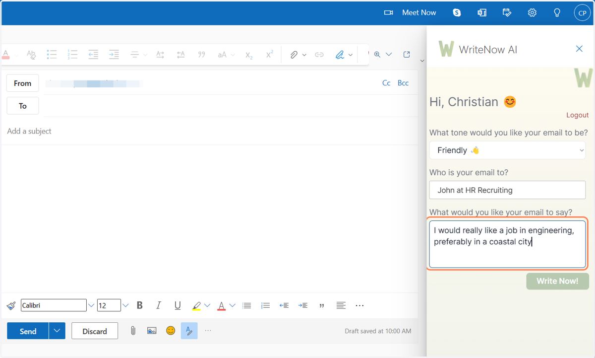Open the Skype icon in header
The width and height of the screenshot is (595, 358).
pyautogui.click(x=457, y=13)
